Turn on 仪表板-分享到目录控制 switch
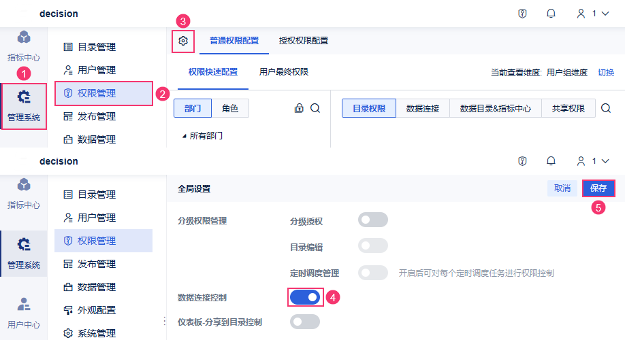Screen dimensions: 625x340 [304, 322]
